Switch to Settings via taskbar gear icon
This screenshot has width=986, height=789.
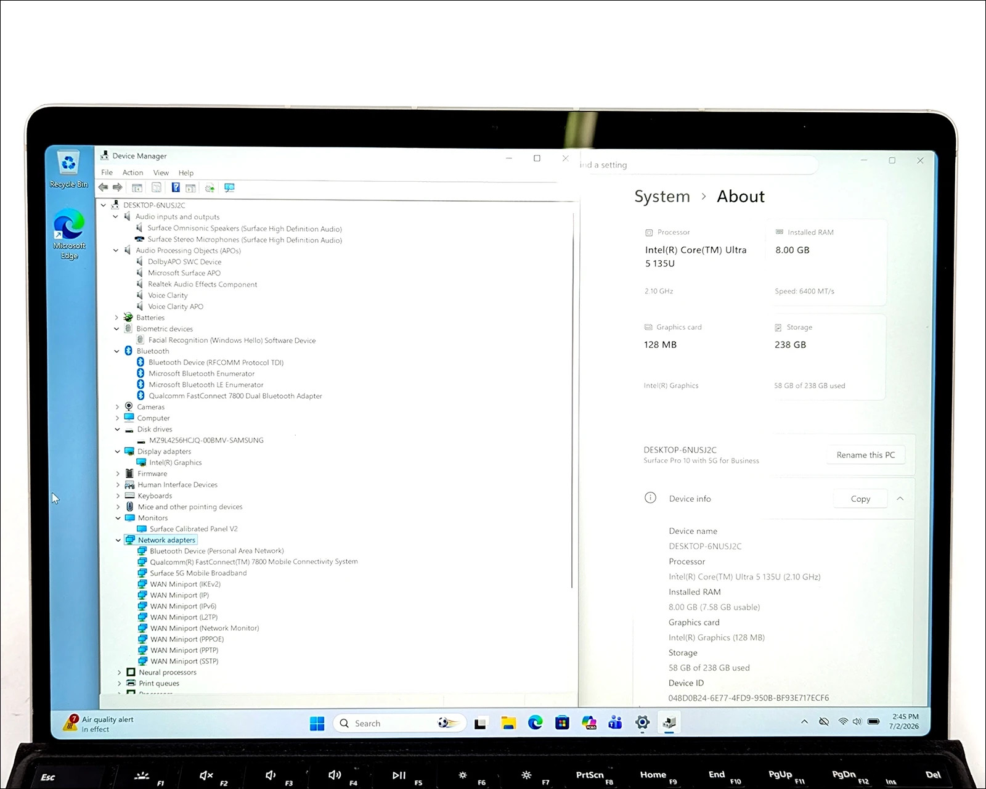[642, 722]
